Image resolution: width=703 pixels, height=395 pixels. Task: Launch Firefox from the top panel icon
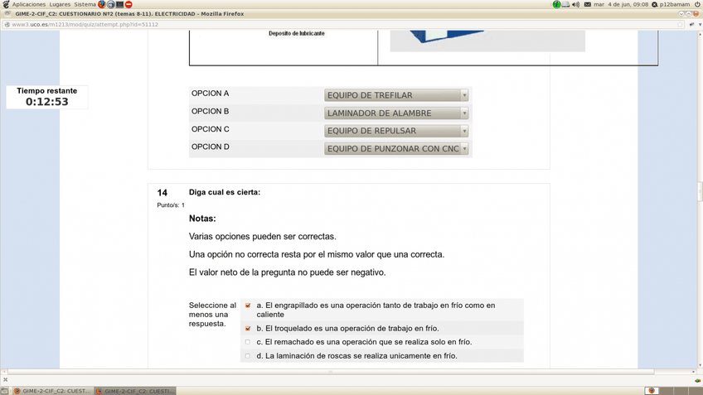point(102,4)
